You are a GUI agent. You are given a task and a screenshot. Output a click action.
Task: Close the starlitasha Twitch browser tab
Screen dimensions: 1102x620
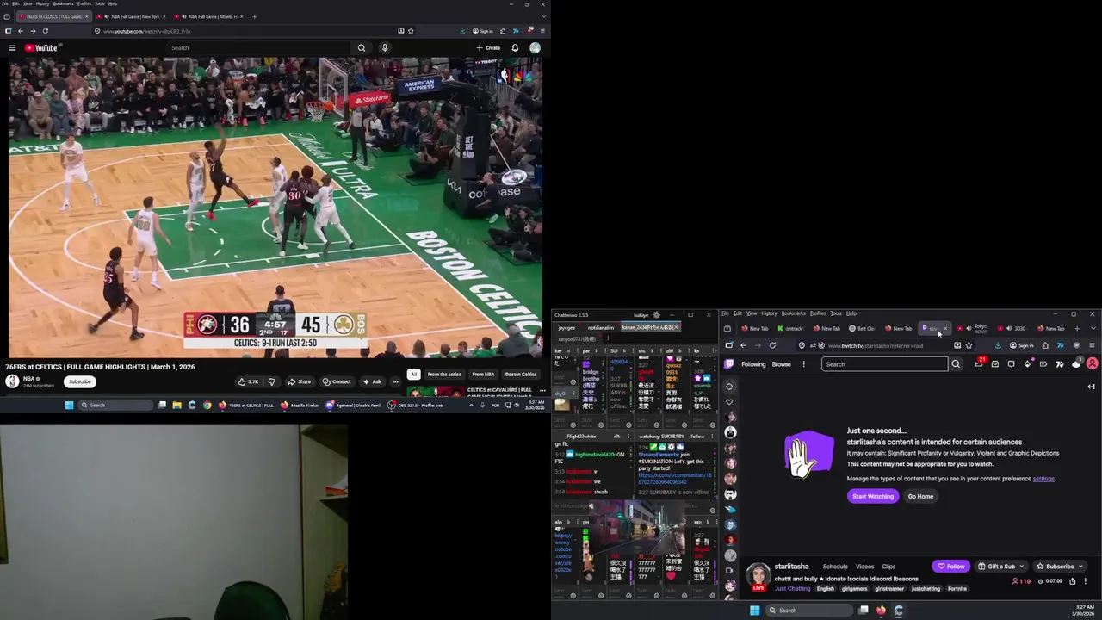(x=944, y=328)
